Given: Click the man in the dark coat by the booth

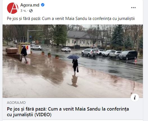Looking at the screenshot, I should point(24,54).
